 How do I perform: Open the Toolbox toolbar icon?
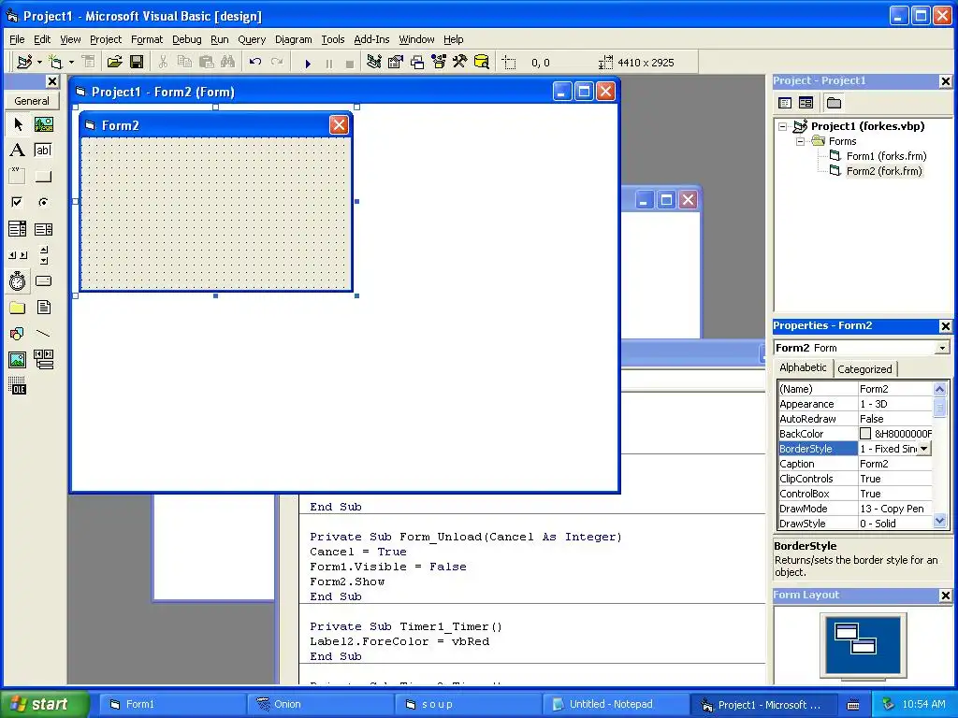coord(459,62)
